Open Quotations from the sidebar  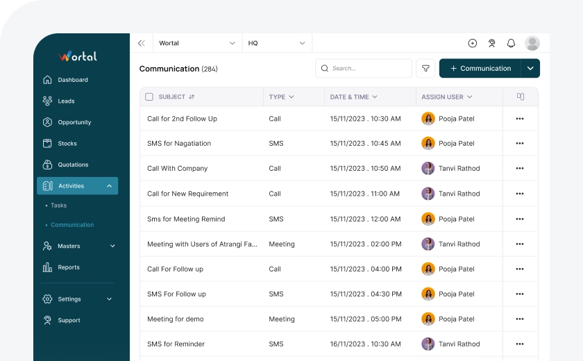click(x=73, y=165)
